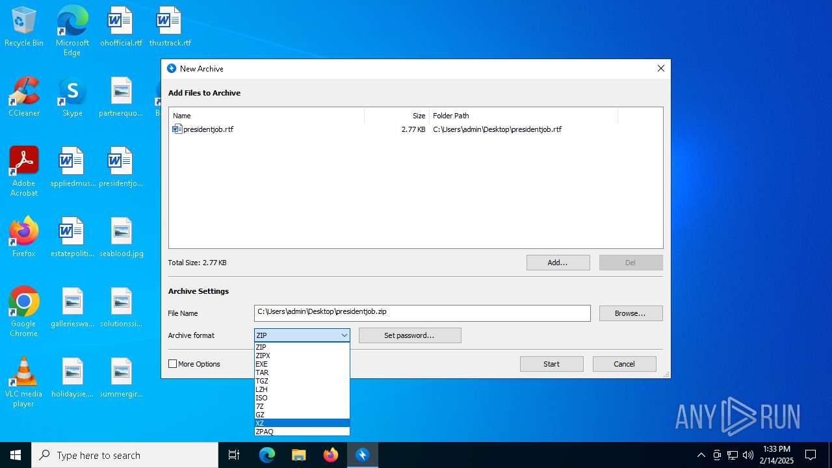832x468 pixels.
Task: Select the thustrack.rtf desktop file
Action: click(170, 27)
